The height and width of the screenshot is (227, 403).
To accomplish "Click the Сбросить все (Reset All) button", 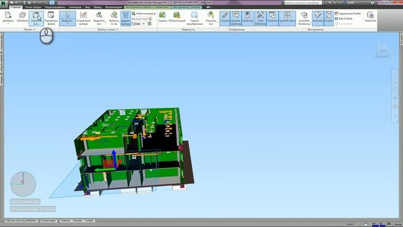I will [x=37, y=18].
